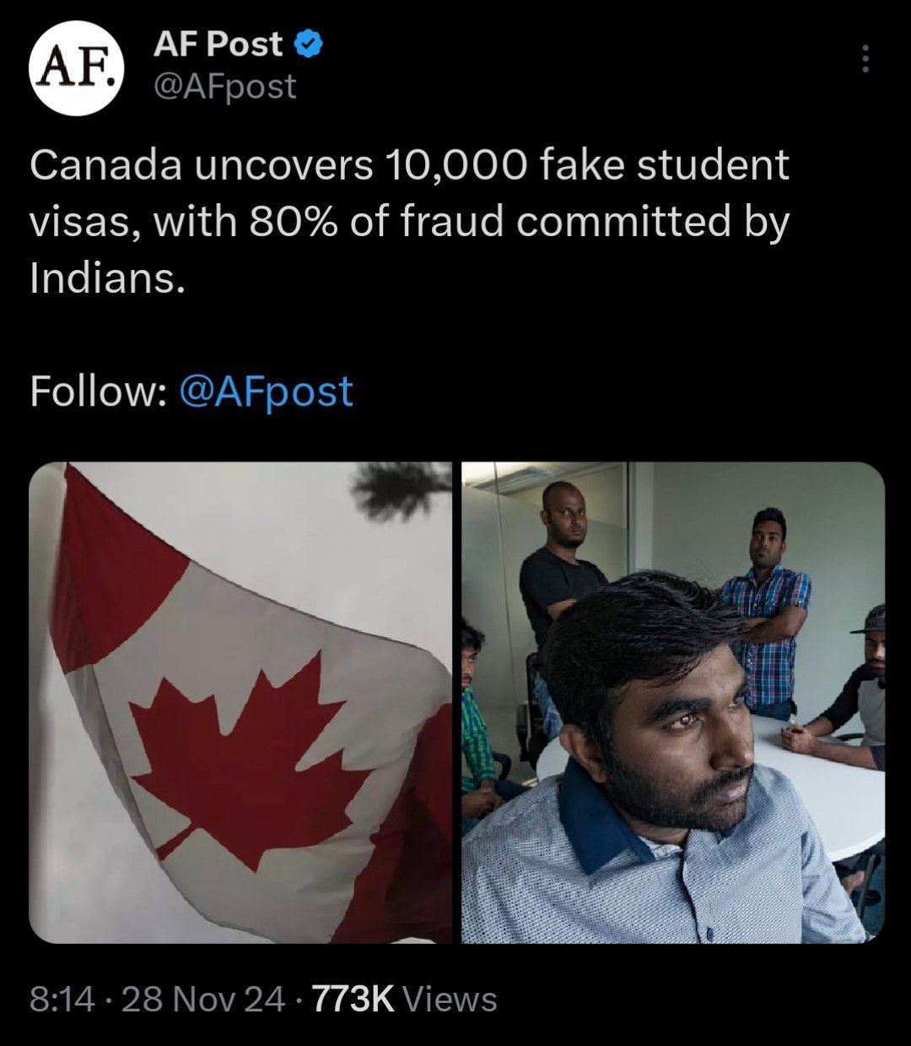
Task: Tap the @AFpost handle below the name
Action: coord(224,86)
